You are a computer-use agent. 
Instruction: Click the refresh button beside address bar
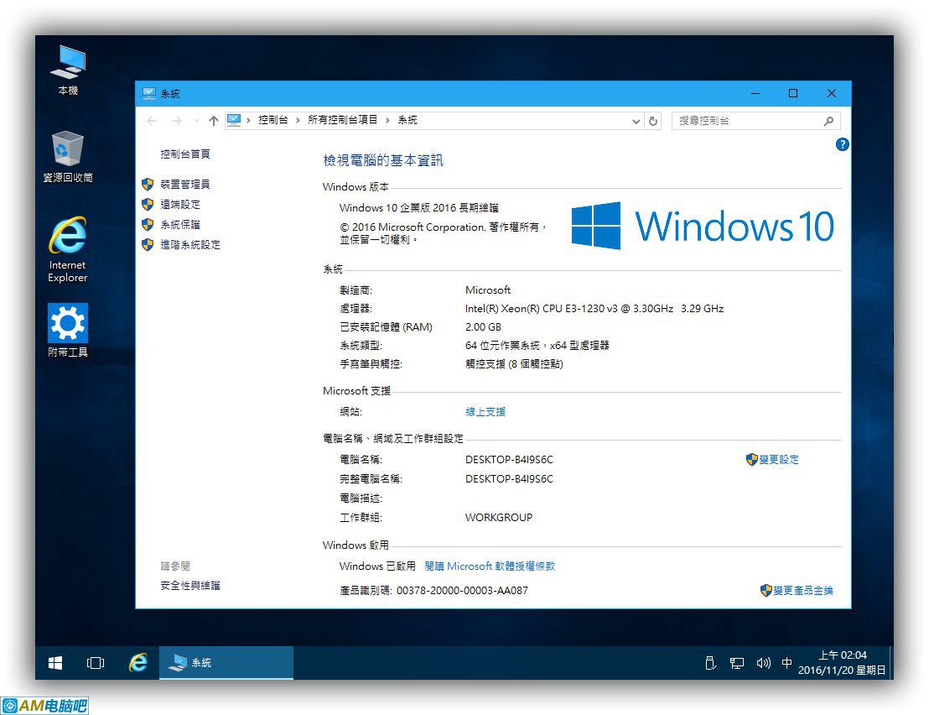pyautogui.click(x=653, y=121)
